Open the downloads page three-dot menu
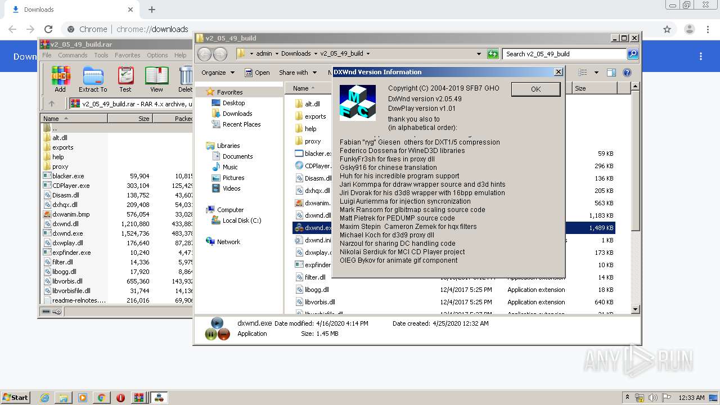 point(701,56)
